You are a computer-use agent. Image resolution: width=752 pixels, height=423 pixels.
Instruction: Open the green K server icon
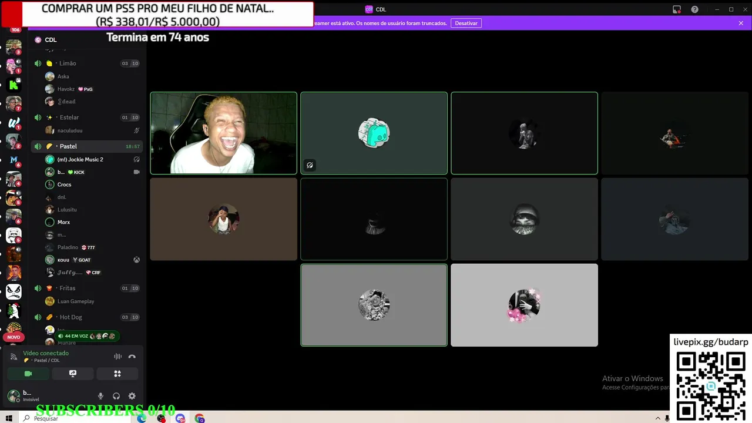(14, 85)
